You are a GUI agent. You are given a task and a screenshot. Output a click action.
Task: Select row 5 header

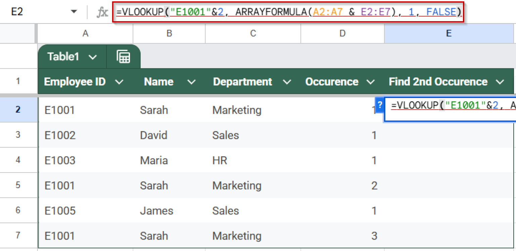click(x=19, y=185)
